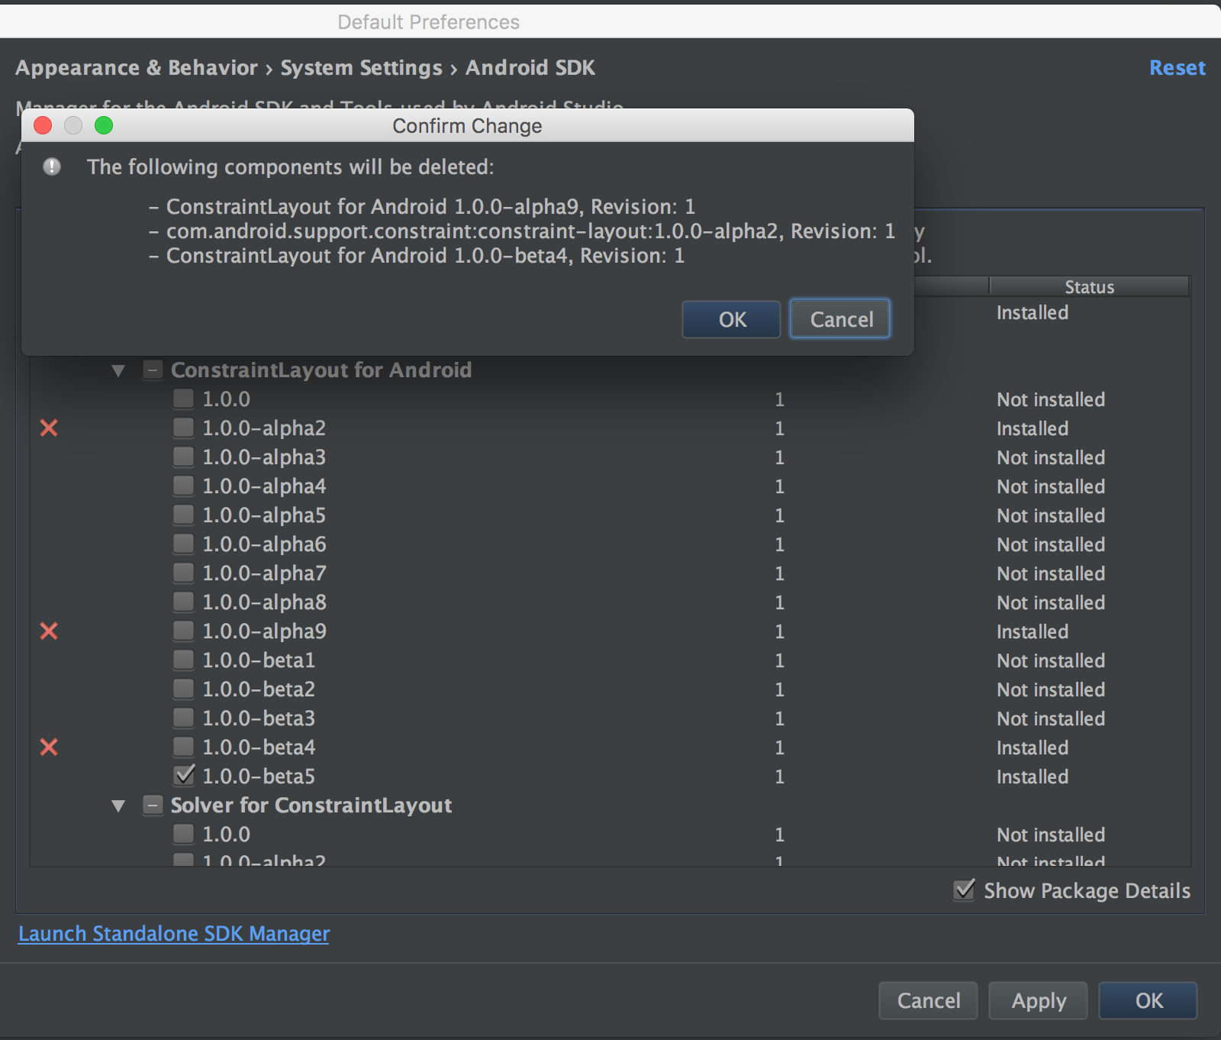The width and height of the screenshot is (1221, 1040).
Task: Check the 1.0.0-beta1 package checkbox
Action: coord(183,660)
